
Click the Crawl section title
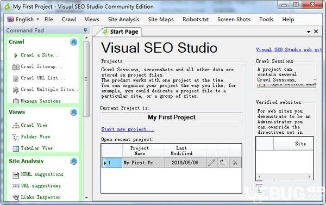16,42
